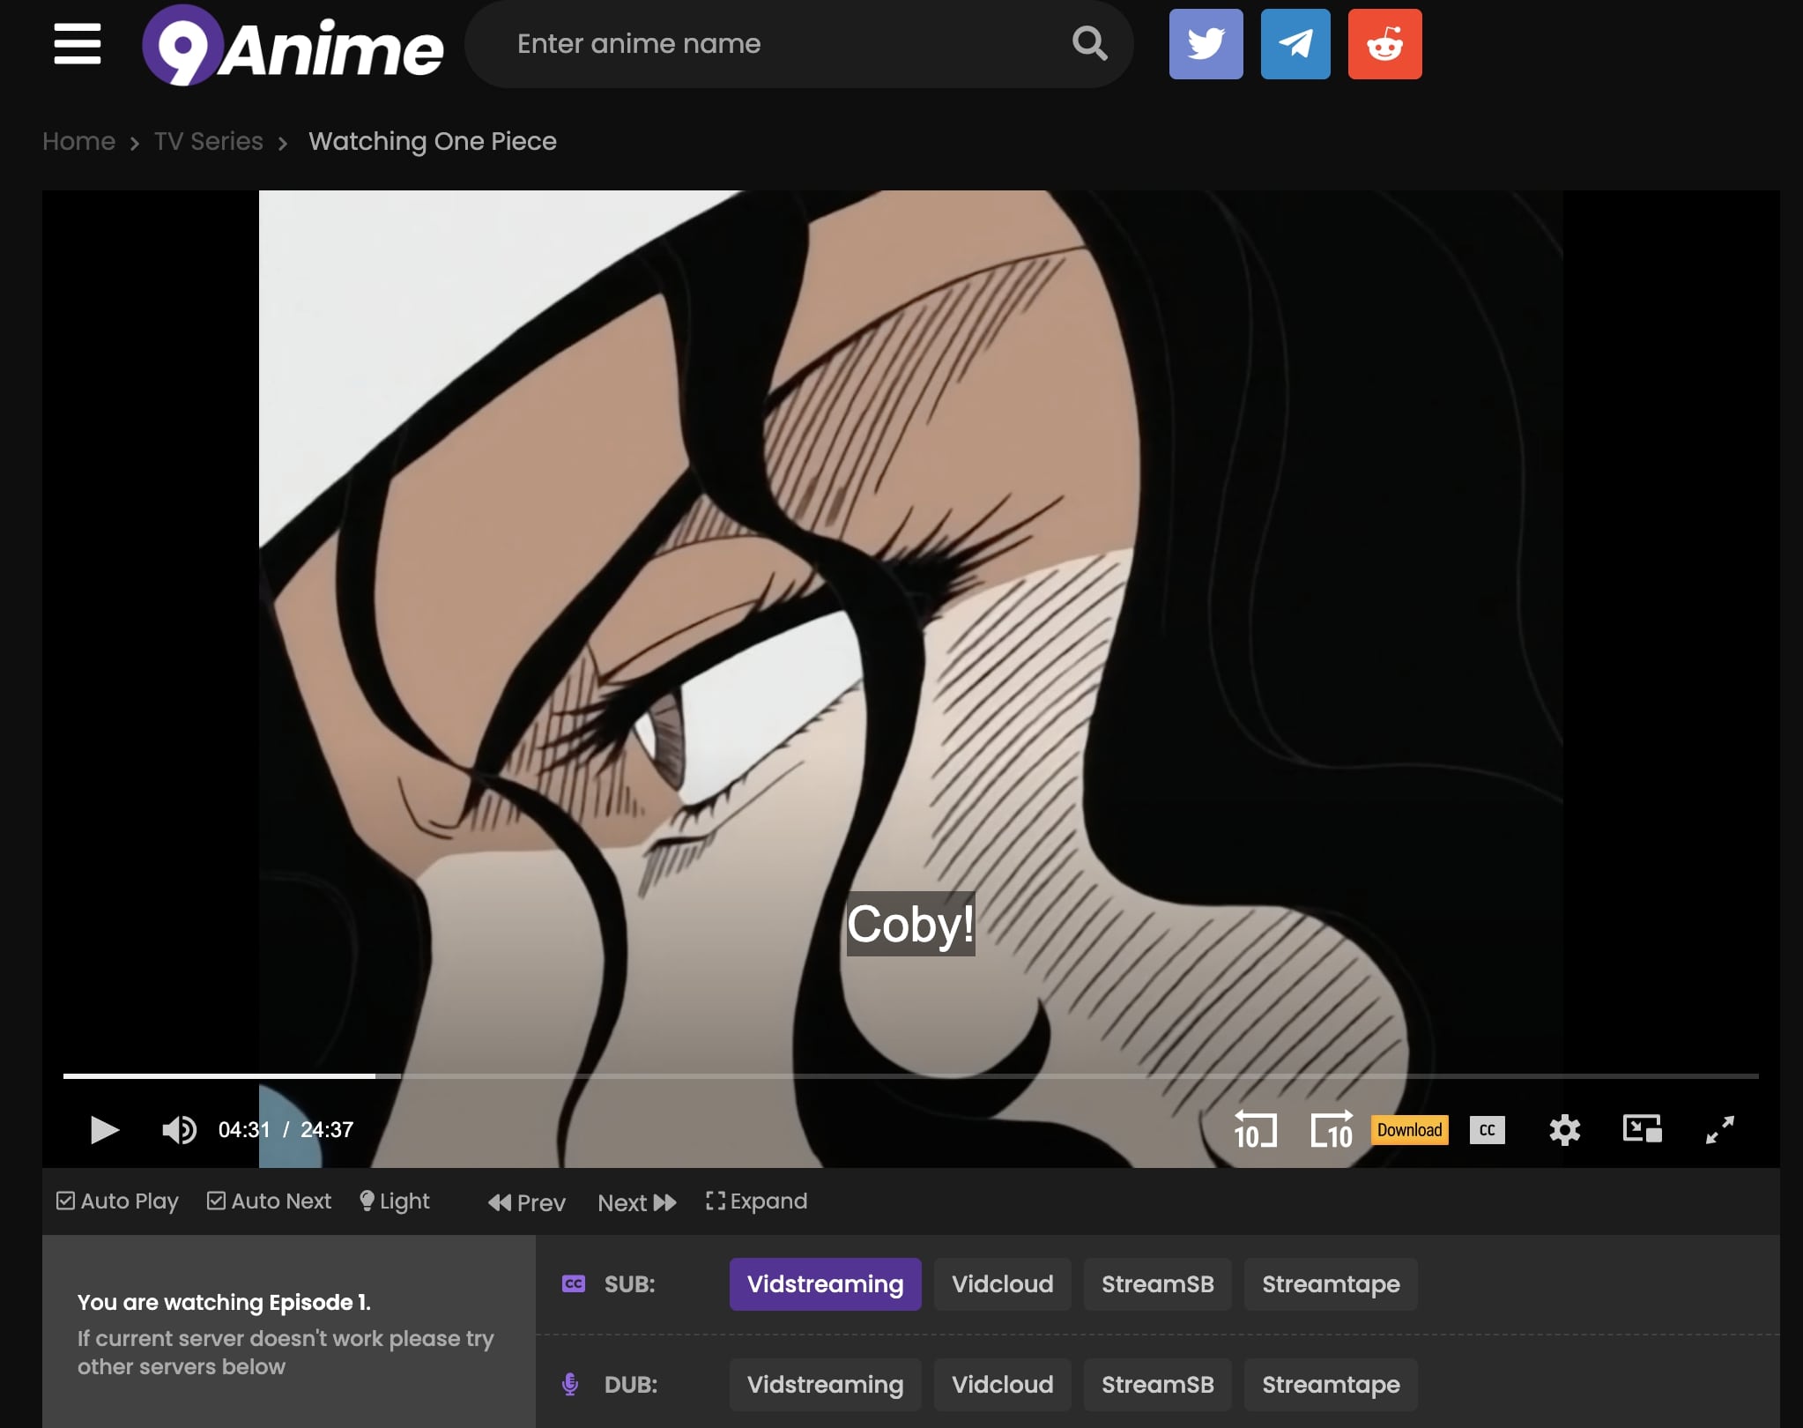Open the TV Series breadcrumb link
The width and height of the screenshot is (1803, 1428).
208,141
